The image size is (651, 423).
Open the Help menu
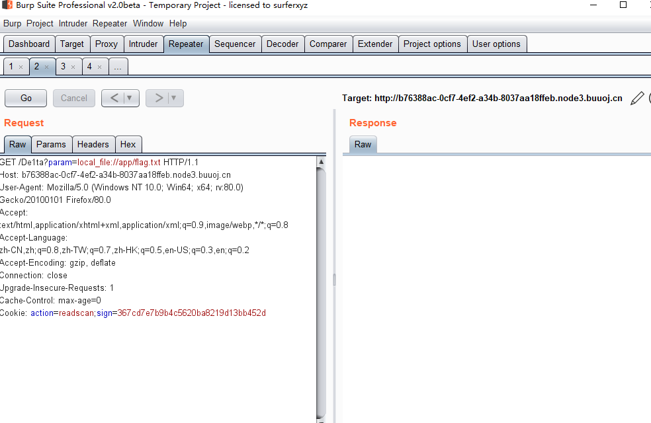click(178, 24)
